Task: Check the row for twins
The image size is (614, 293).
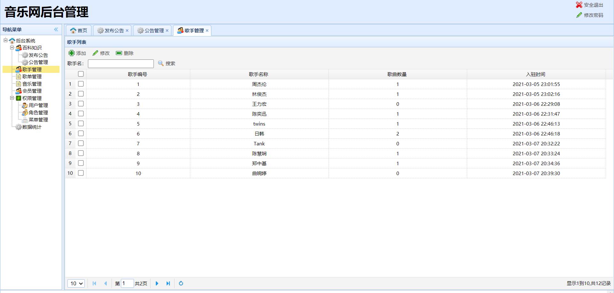Action: 81,124
